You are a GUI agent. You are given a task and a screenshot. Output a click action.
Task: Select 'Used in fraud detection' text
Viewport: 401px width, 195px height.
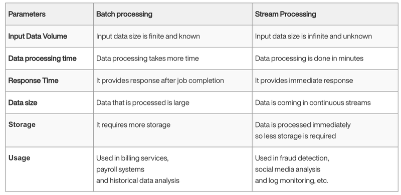292,158
